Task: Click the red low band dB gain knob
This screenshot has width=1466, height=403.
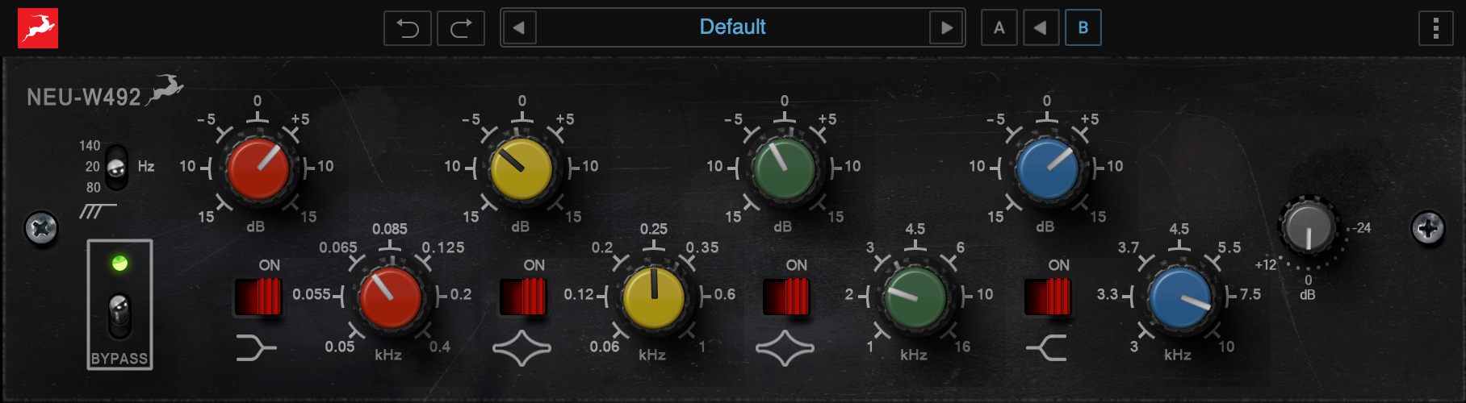Action: (x=258, y=168)
